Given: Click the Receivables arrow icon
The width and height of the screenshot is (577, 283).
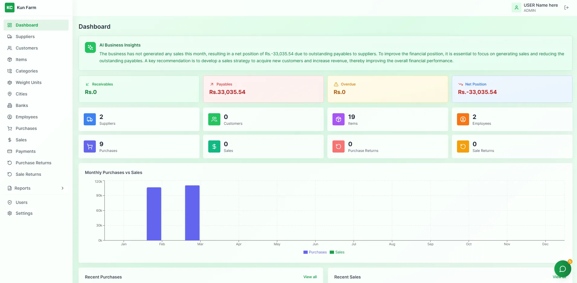Looking at the screenshot, I should point(87,84).
